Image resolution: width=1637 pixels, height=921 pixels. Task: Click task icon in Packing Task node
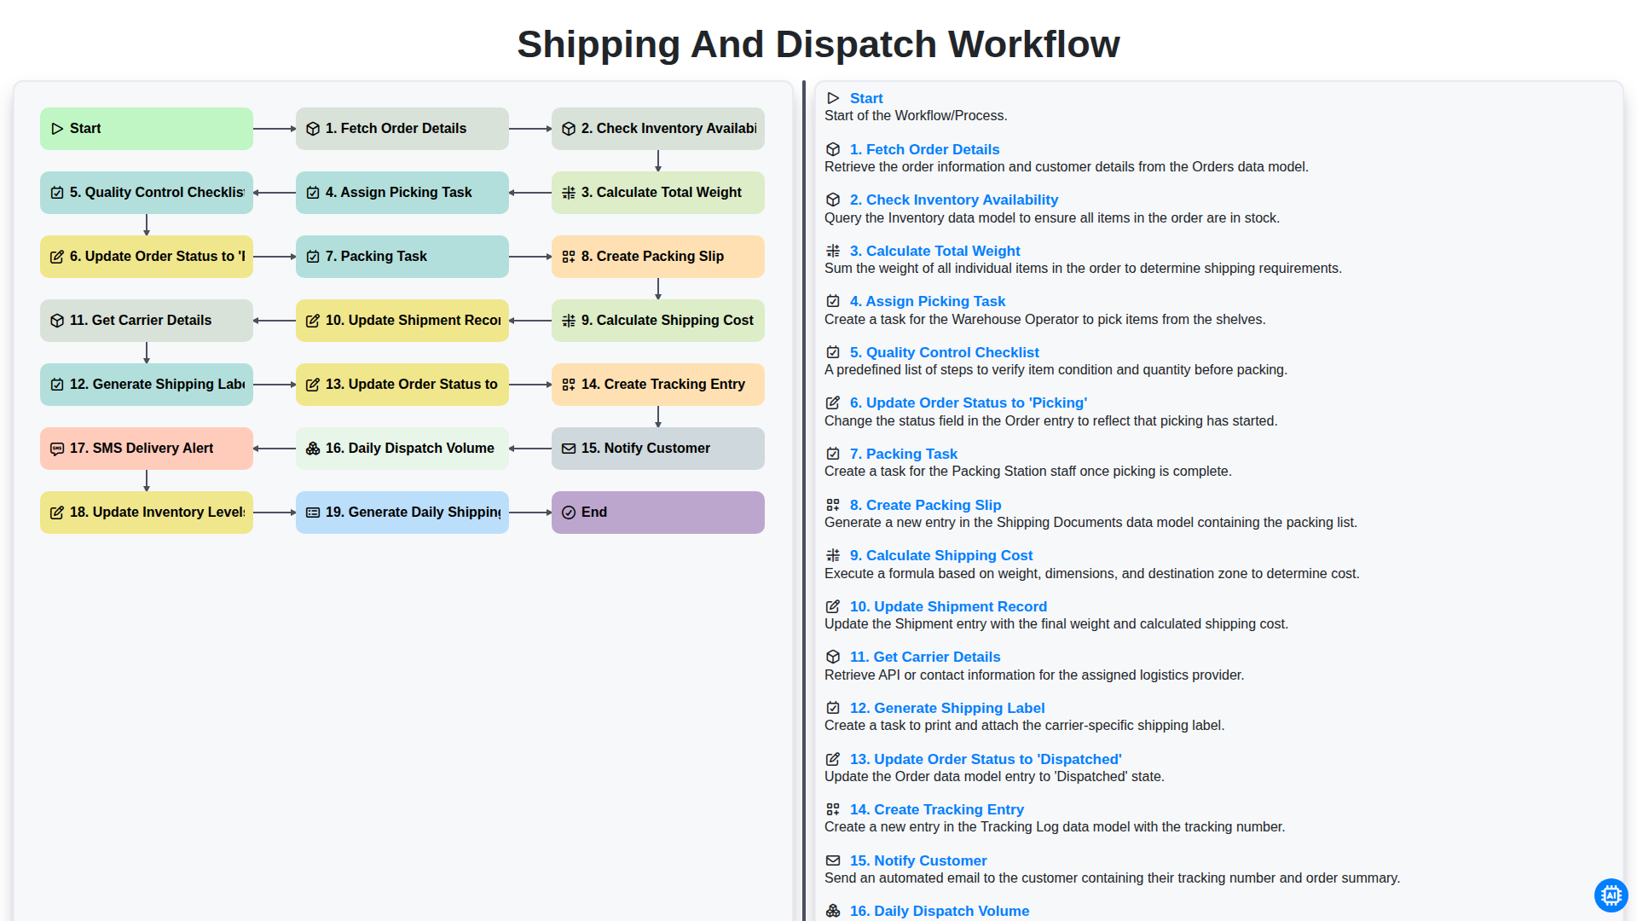[x=313, y=257]
